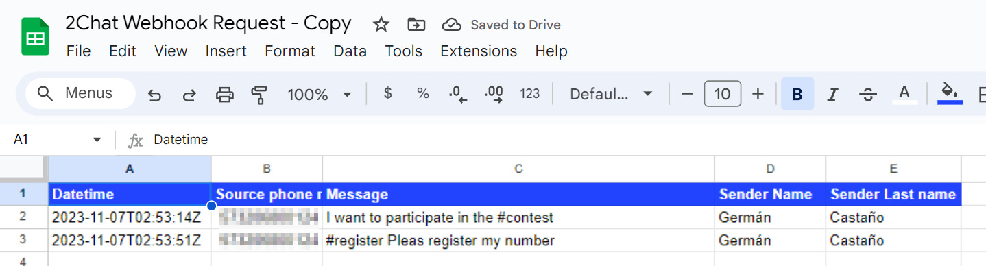This screenshot has height=266, width=986.
Task: Toggle bold formatting
Action: [797, 95]
